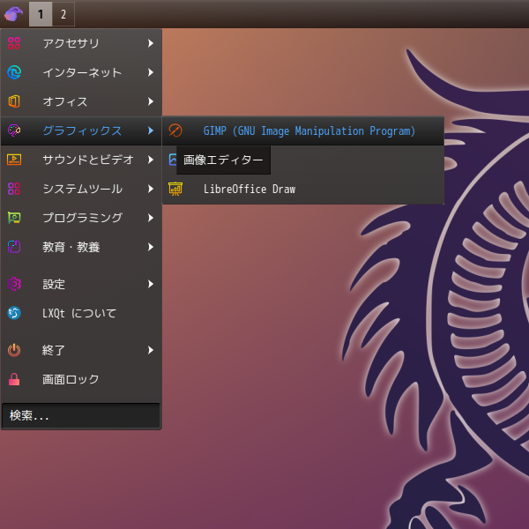Viewport: 529px width, 529px height.
Task: Switch to virtual desktop 1
Action: tap(41, 14)
